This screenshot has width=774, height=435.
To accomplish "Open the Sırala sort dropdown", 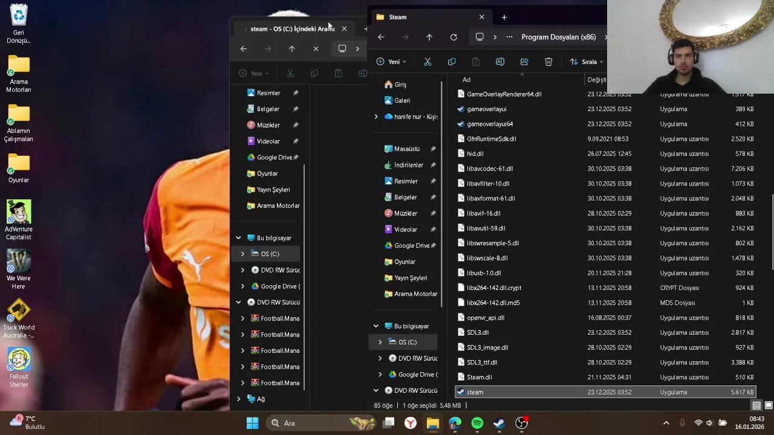I will (x=587, y=62).
